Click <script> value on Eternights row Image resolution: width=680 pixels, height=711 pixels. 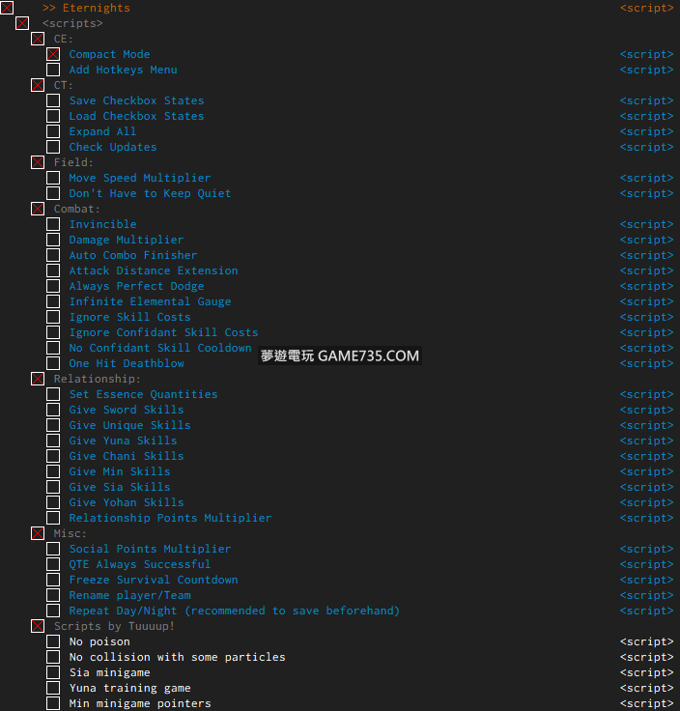(646, 8)
